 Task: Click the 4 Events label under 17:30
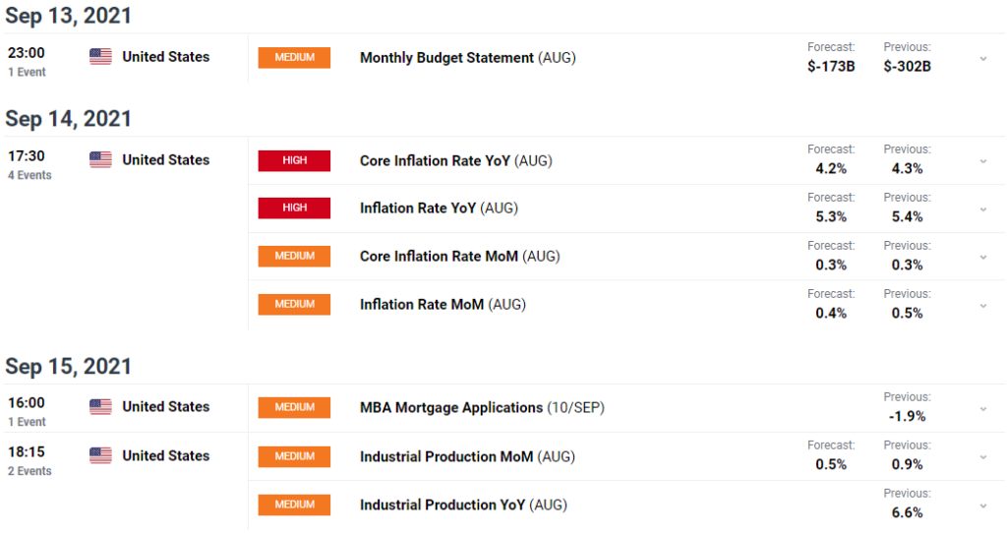click(x=30, y=176)
